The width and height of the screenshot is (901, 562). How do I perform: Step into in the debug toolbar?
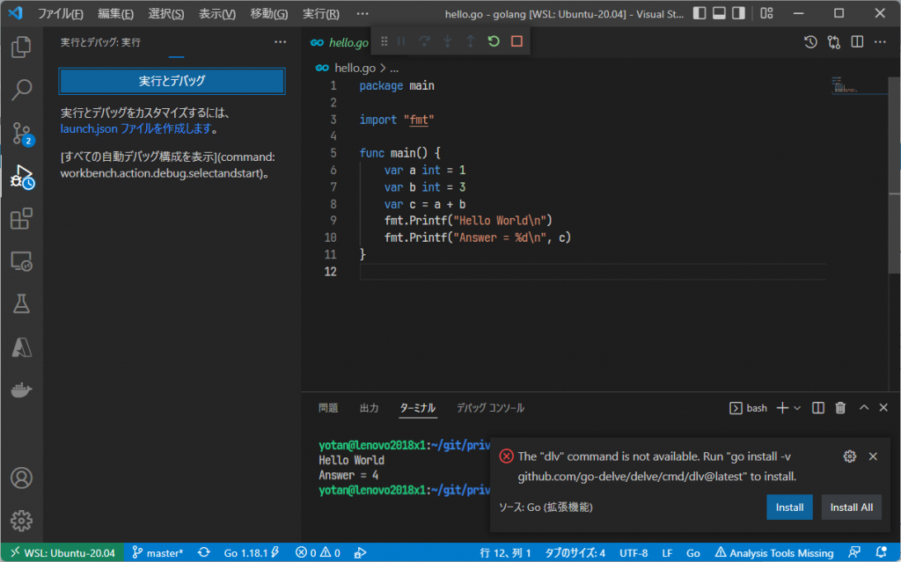coord(447,41)
